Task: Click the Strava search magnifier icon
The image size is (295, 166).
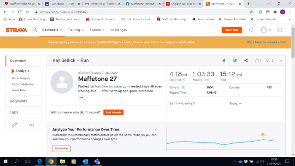Action: (35, 30)
